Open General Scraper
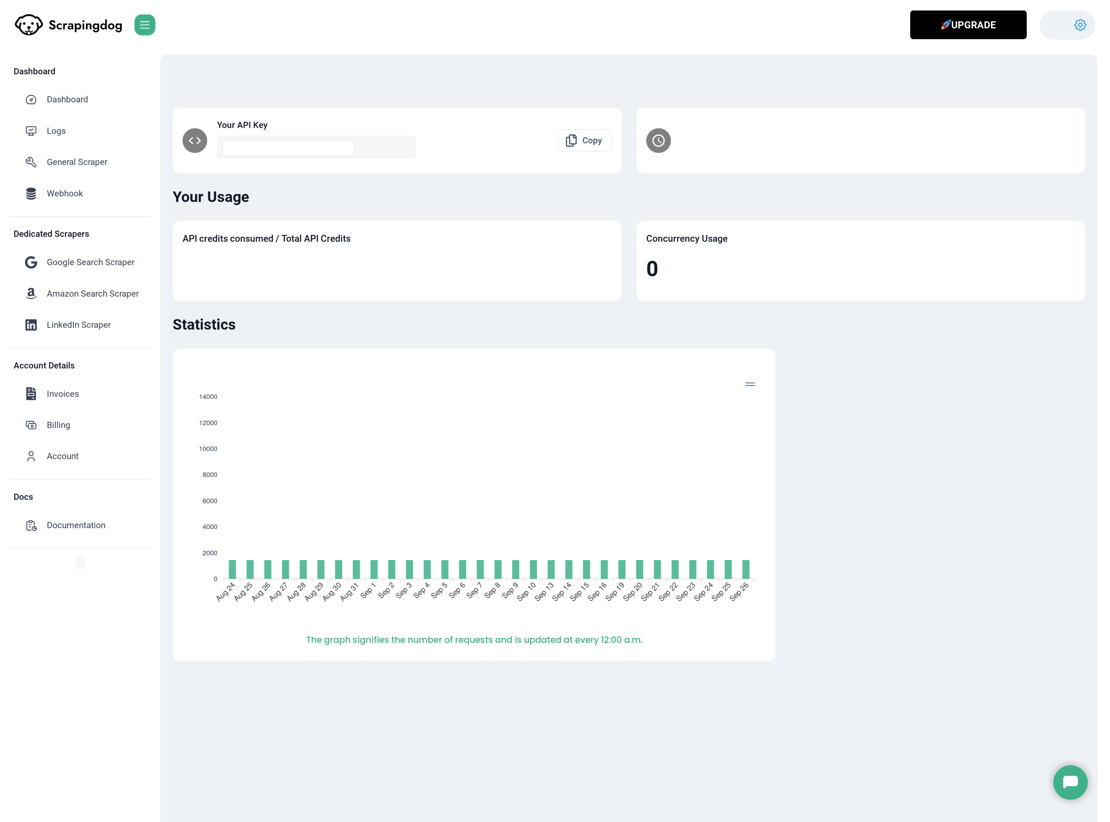The height and width of the screenshot is (822, 1110). 77,162
